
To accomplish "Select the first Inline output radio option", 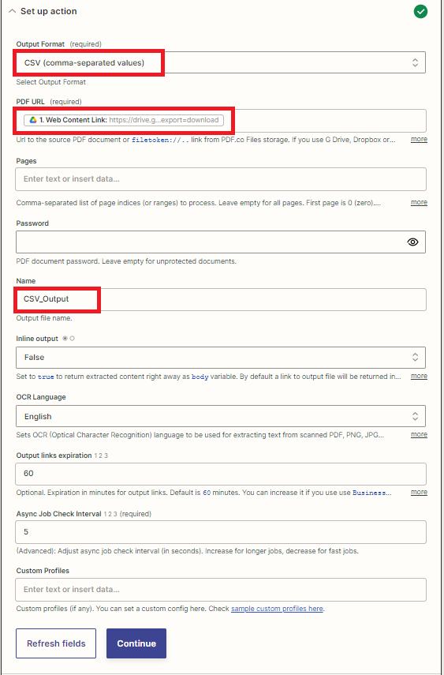I will pyautogui.click(x=65, y=339).
